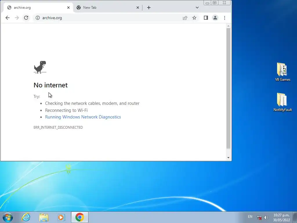This screenshot has height=223, width=297.
Task: Open the Windows Start menu
Action: [x=8, y=217]
